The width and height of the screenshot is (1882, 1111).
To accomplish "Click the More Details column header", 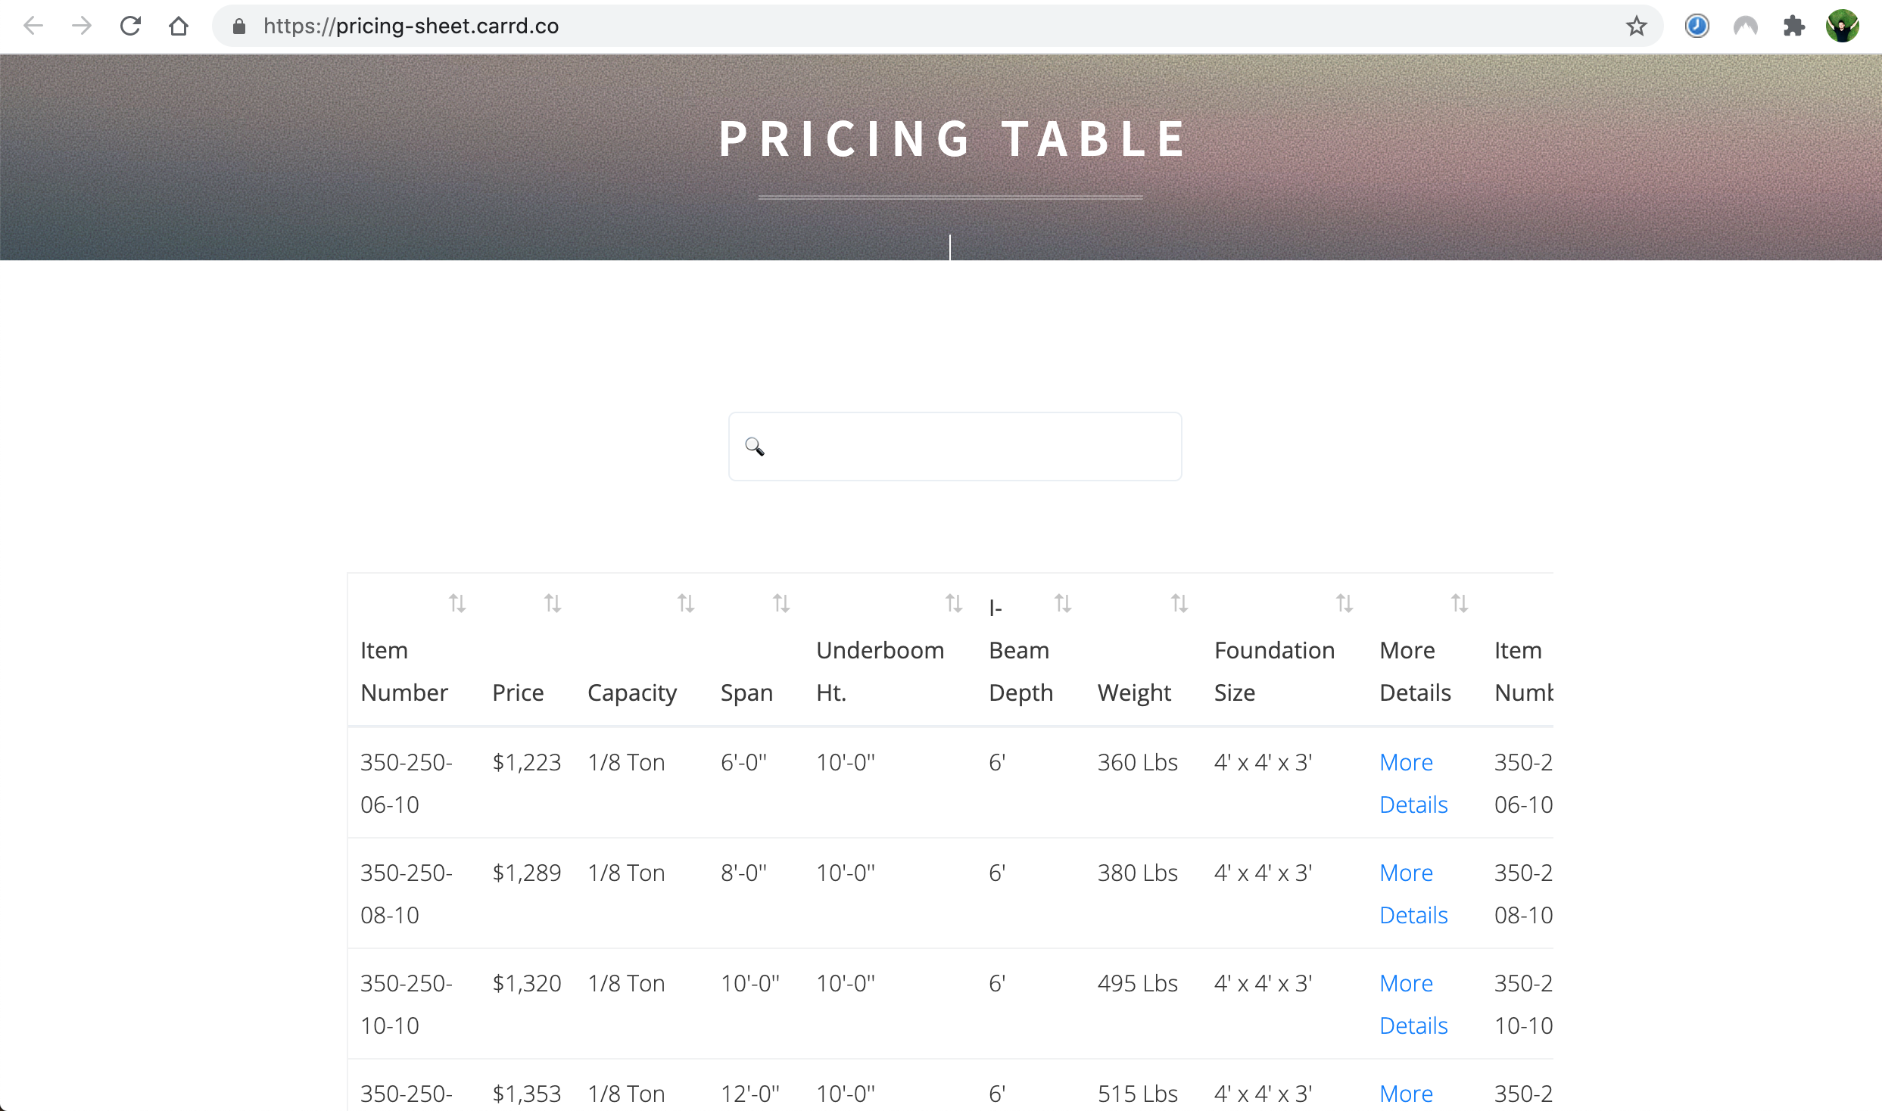I will pyautogui.click(x=1415, y=671).
